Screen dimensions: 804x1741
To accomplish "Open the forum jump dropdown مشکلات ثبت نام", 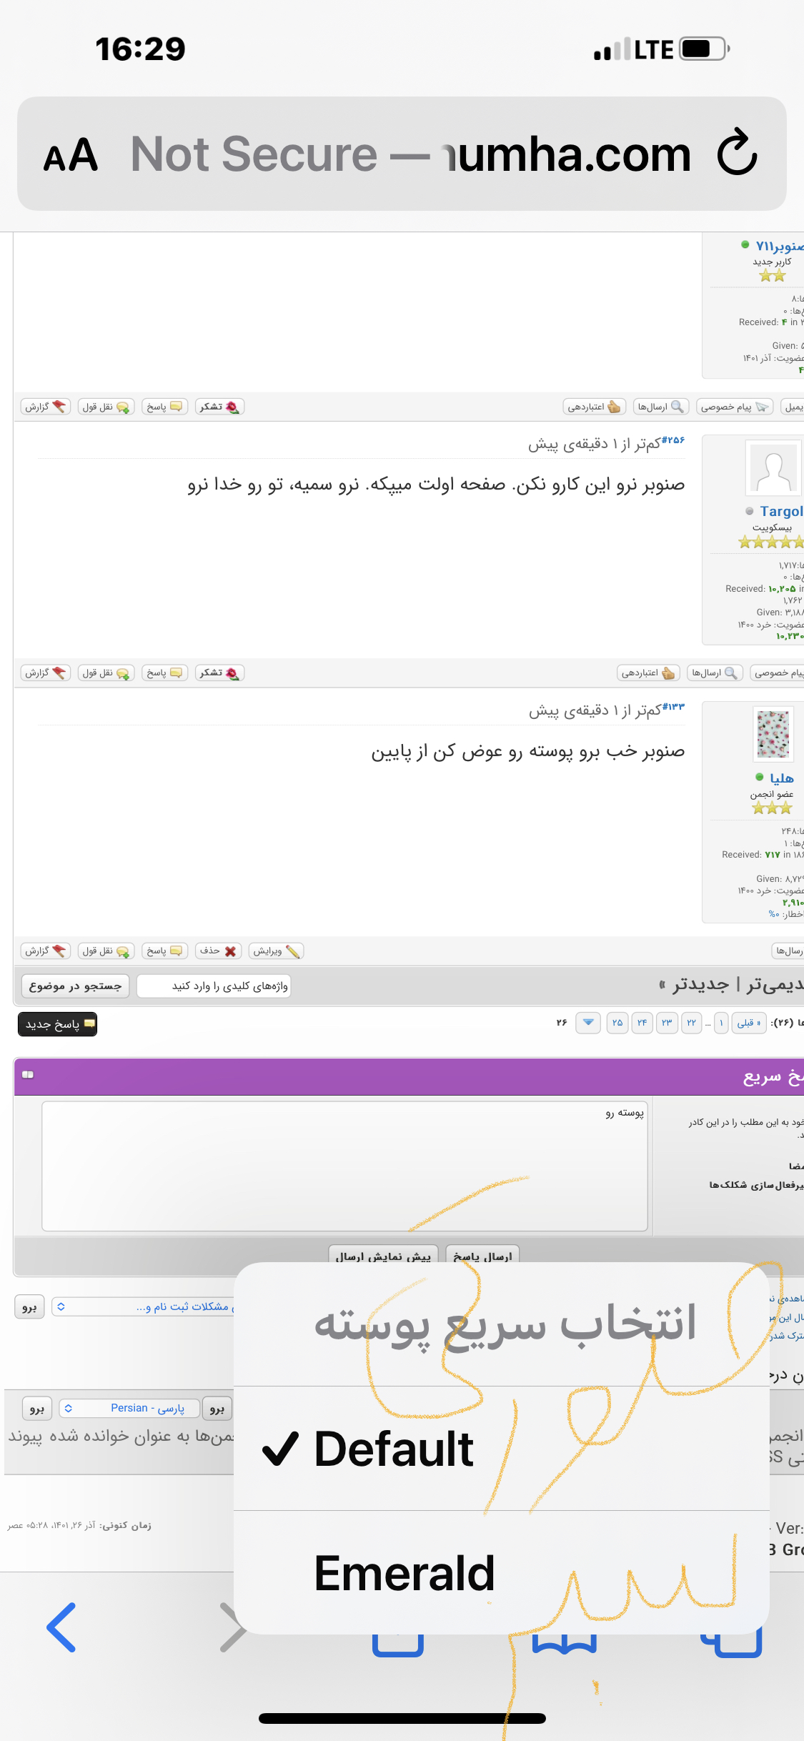I will click(x=143, y=1306).
